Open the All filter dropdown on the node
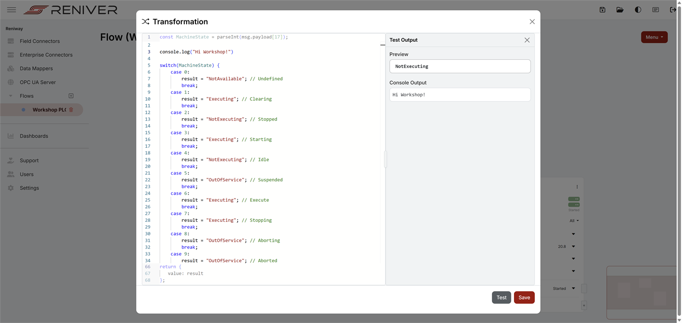The width and height of the screenshot is (682, 323). [573, 220]
